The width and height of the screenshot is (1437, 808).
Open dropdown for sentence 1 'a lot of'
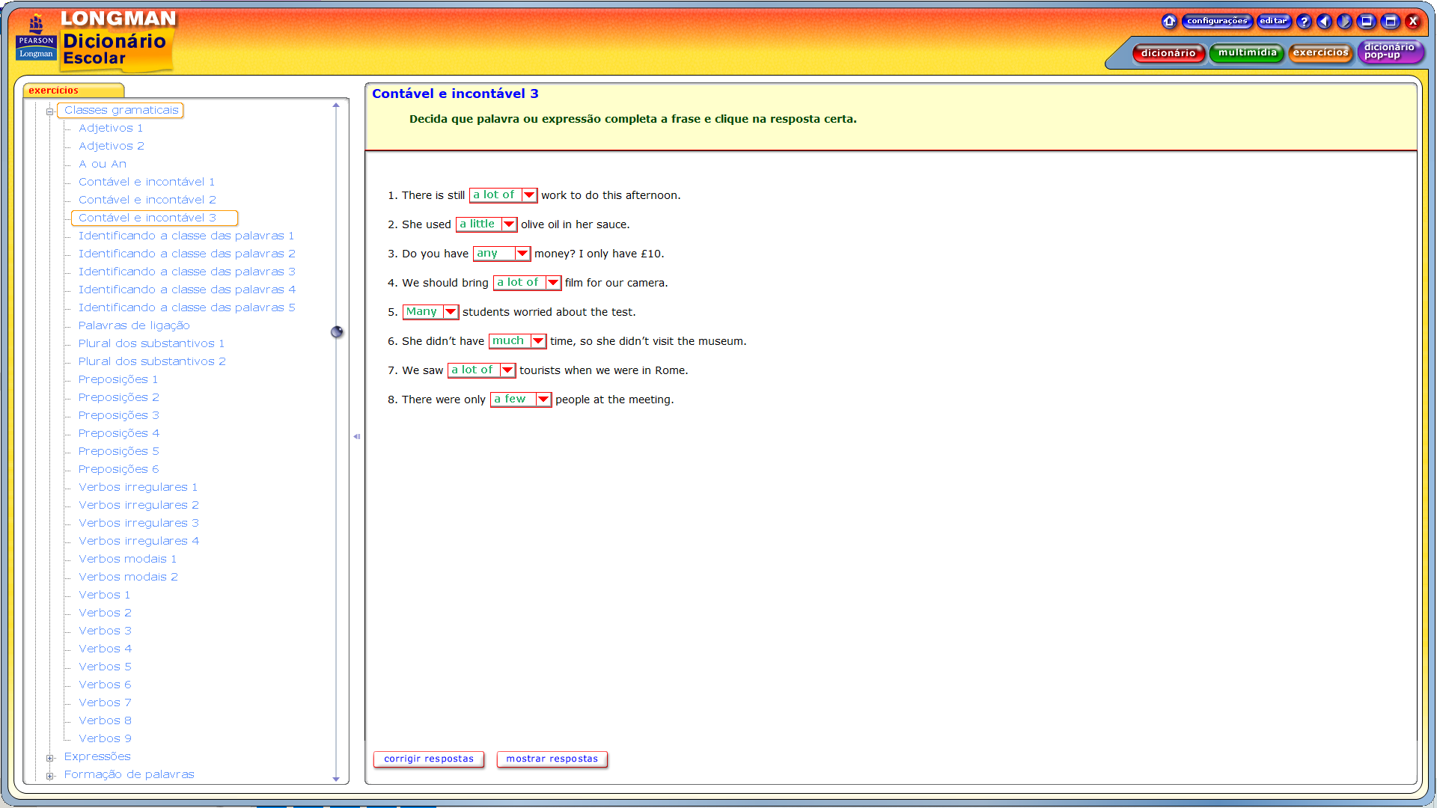click(x=529, y=195)
